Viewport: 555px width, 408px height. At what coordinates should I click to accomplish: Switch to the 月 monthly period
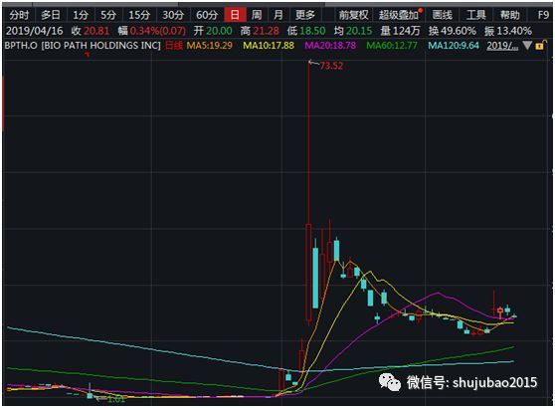278,15
